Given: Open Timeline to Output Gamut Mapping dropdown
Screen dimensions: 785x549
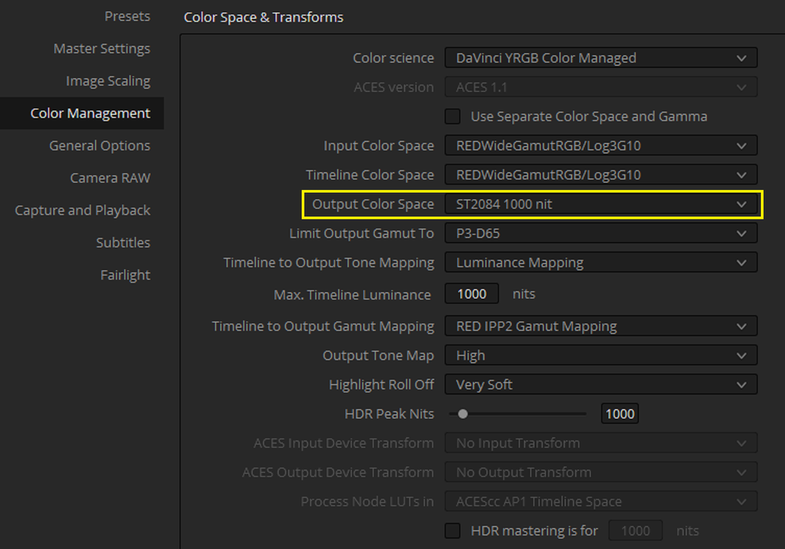Looking at the screenshot, I should click(601, 326).
